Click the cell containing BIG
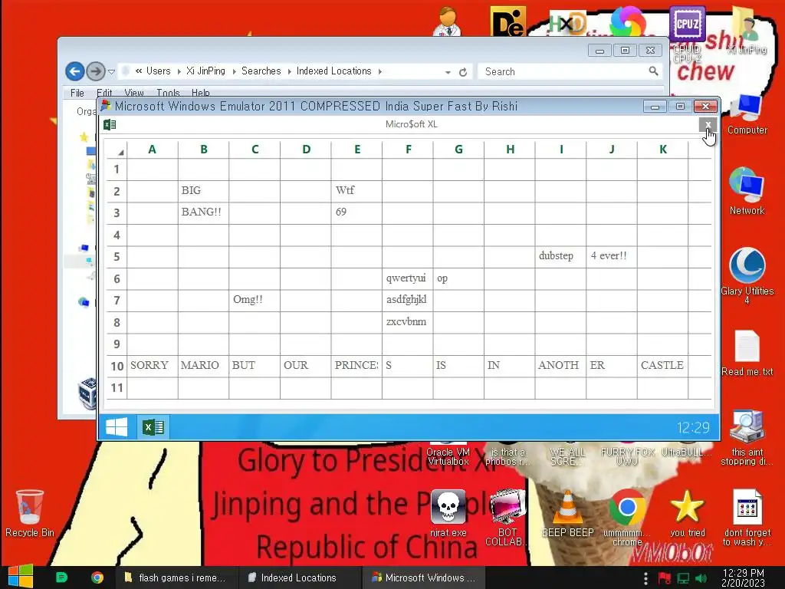This screenshot has height=589, width=785. [x=203, y=191]
